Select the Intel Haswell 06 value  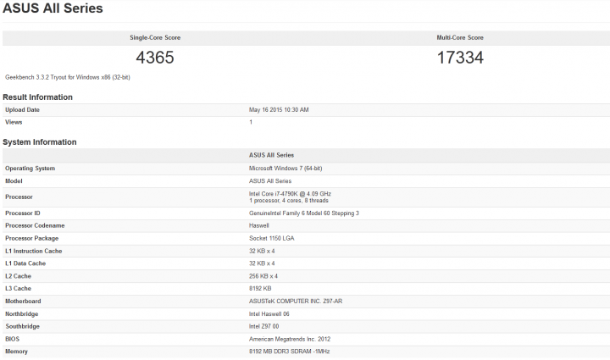[x=269, y=313]
